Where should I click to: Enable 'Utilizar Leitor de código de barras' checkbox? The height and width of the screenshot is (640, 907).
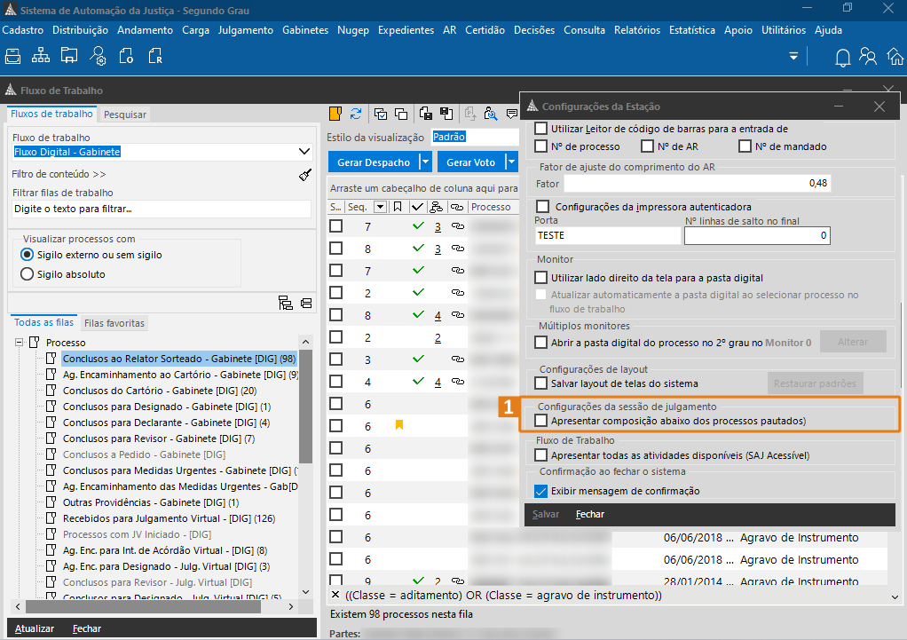tap(540, 129)
